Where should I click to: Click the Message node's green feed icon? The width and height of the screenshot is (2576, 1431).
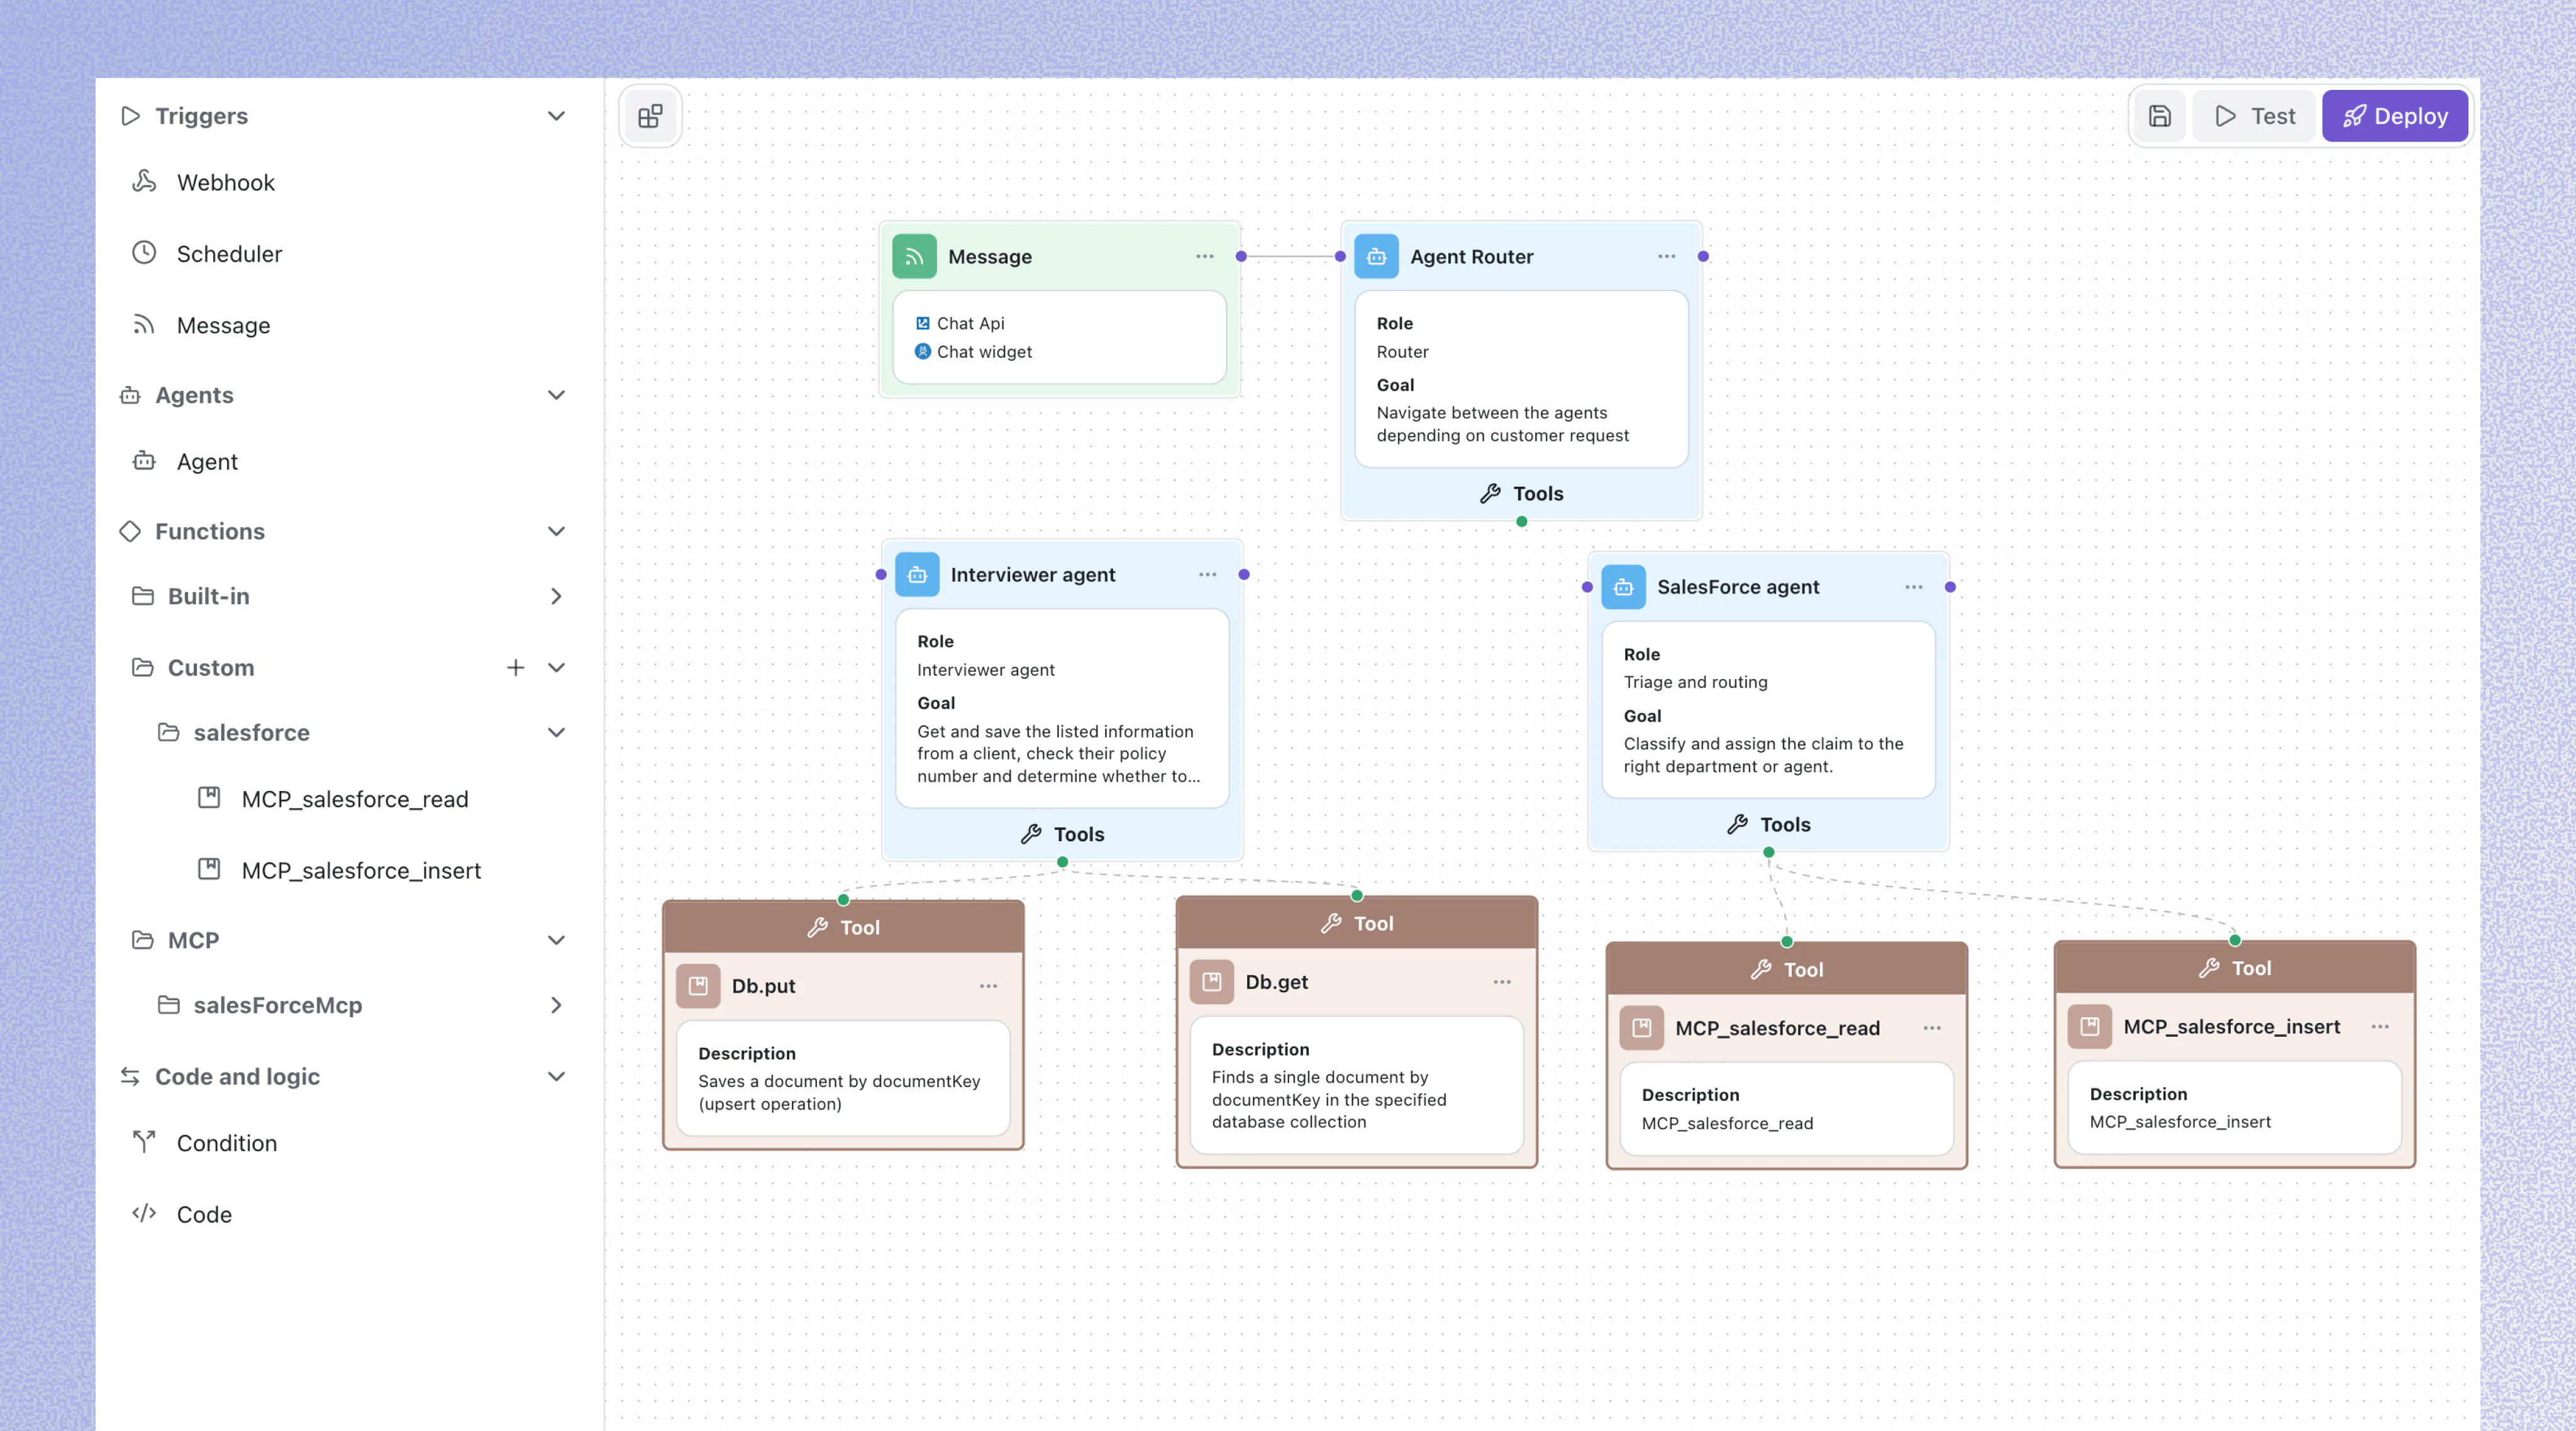(914, 256)
